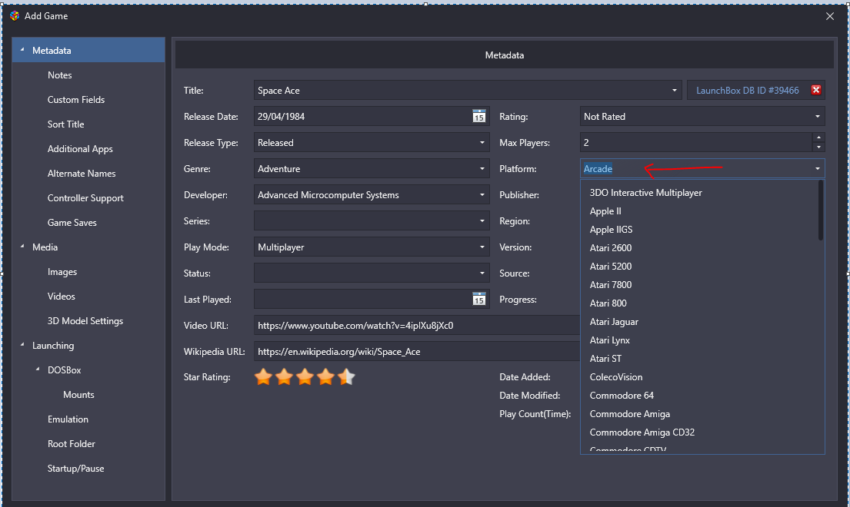Open the Last Played calendar picker icon
The height and width of the screenshot is (507, 850).
point(478,300)
